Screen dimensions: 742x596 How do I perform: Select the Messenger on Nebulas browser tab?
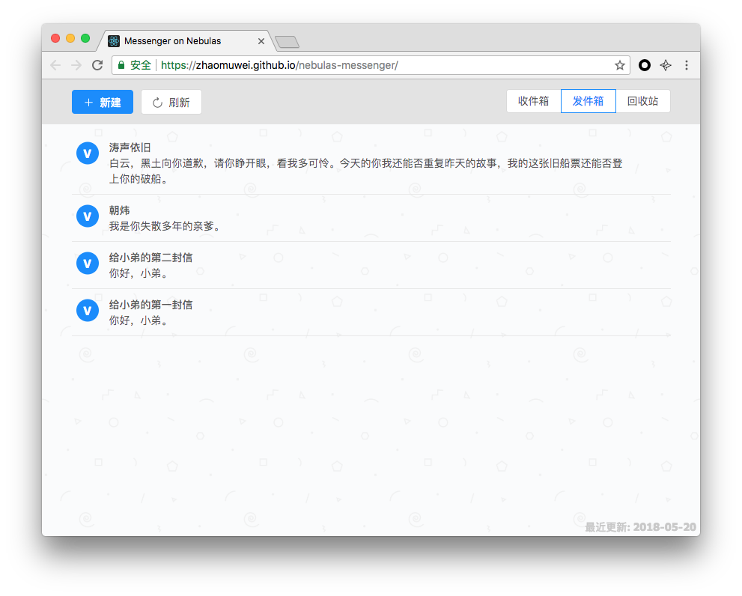186,41
